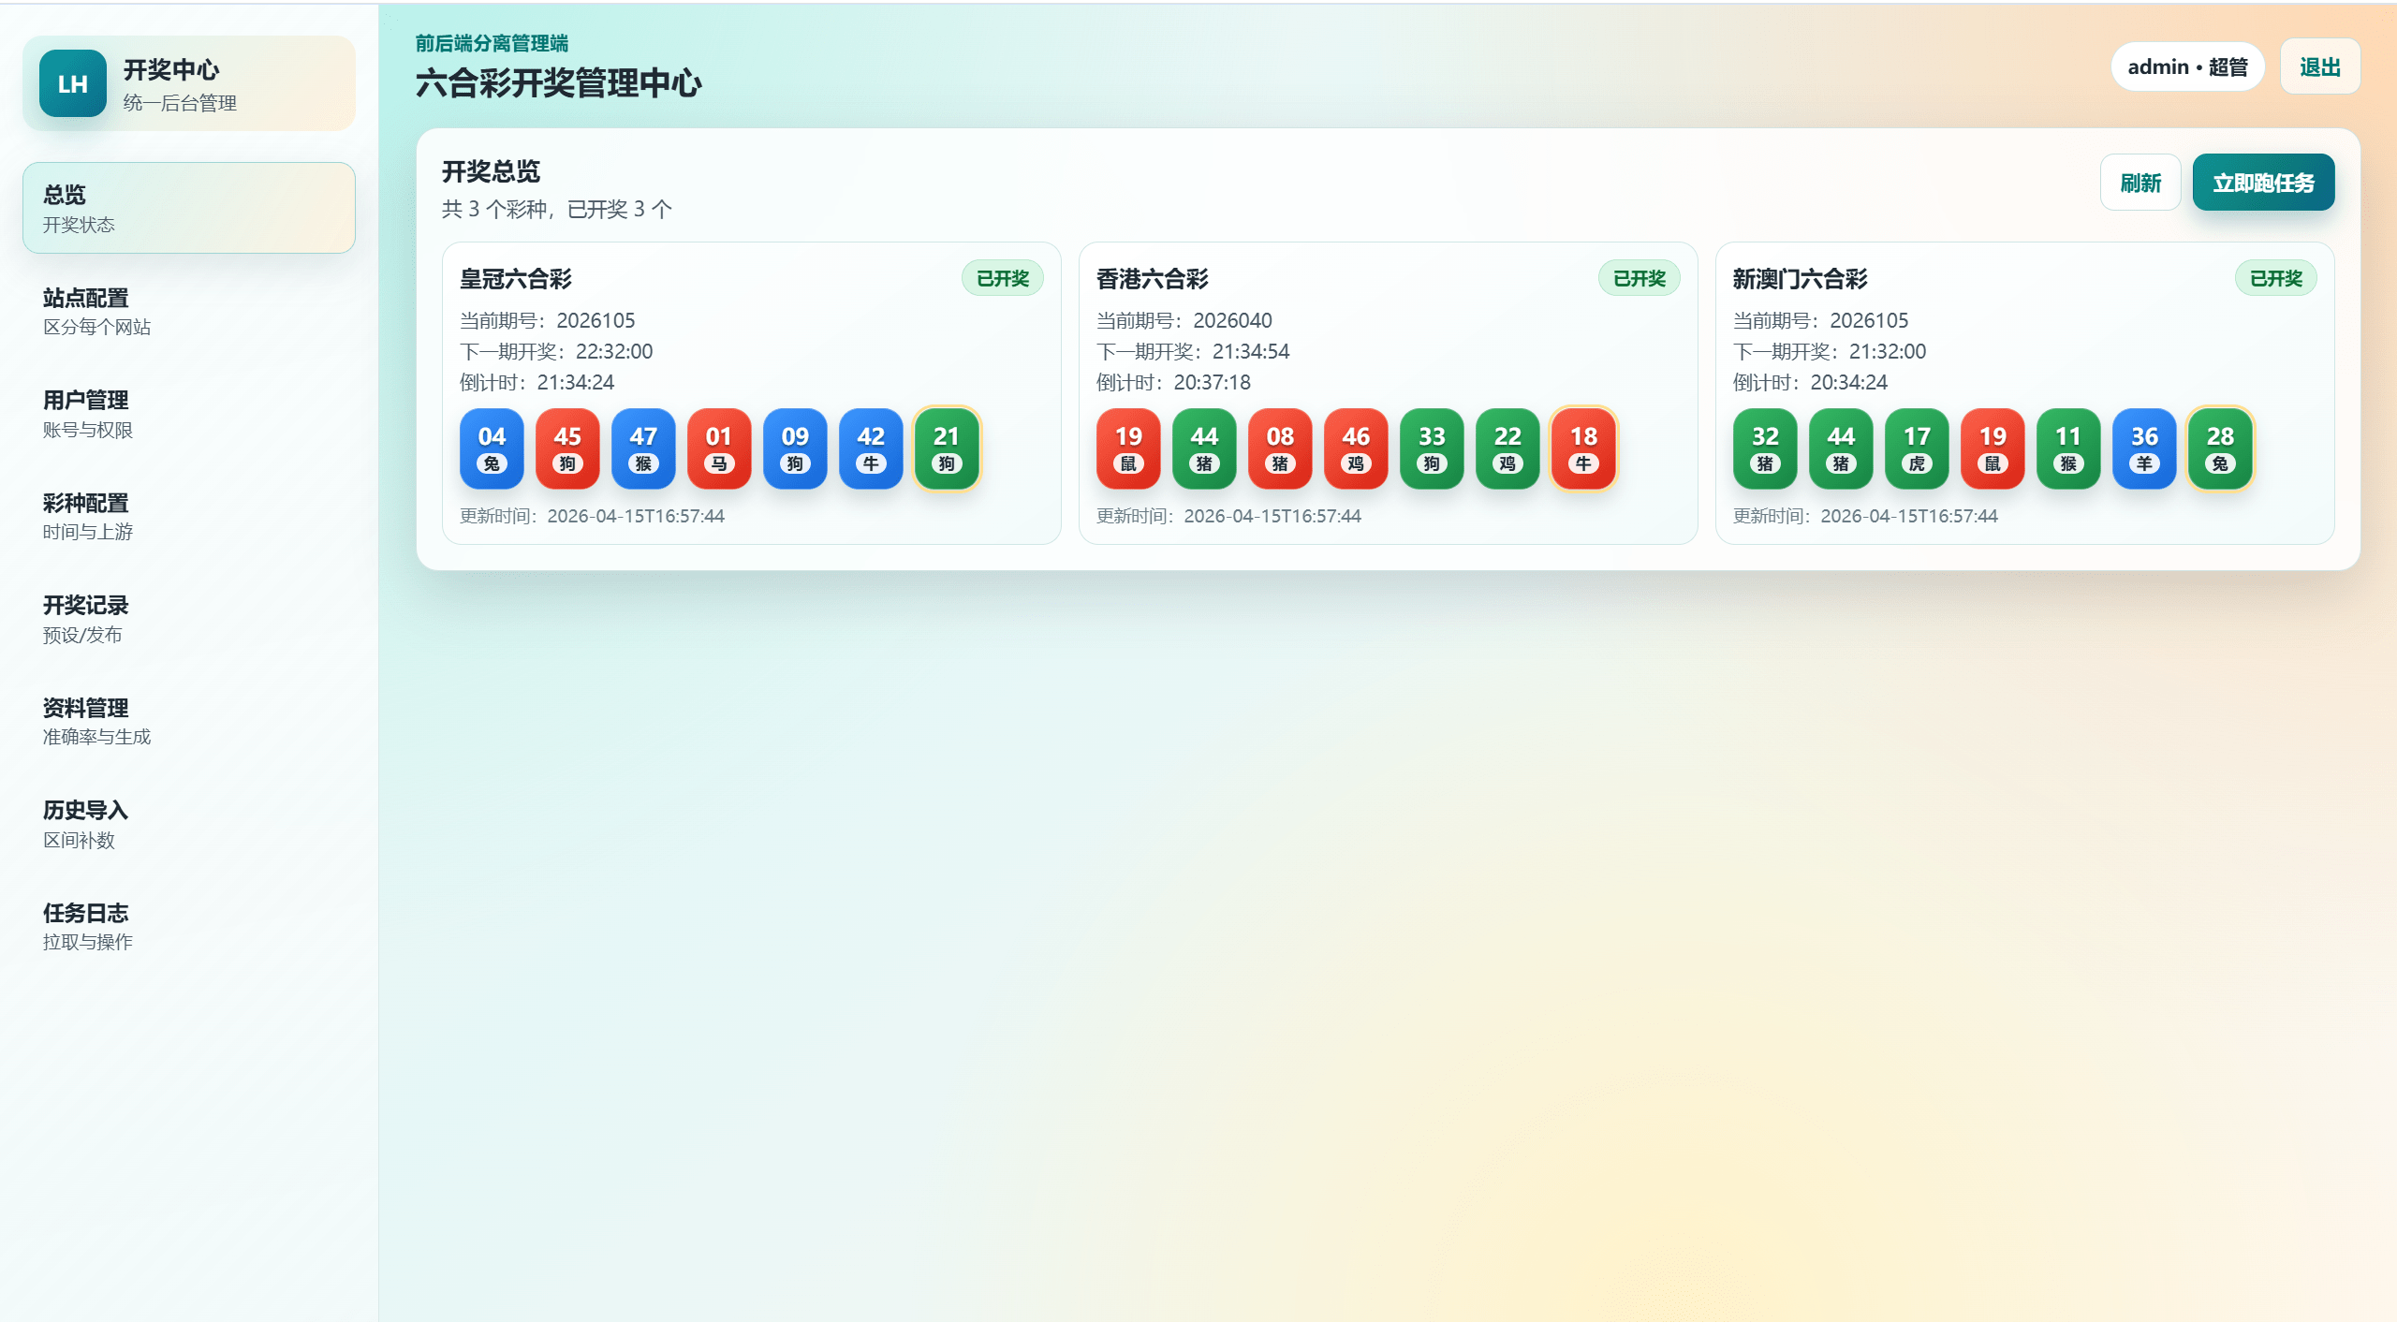Click ball 19 鼠 in 新澳门六合彩

pyautogui.click(x=1993, y=448)
